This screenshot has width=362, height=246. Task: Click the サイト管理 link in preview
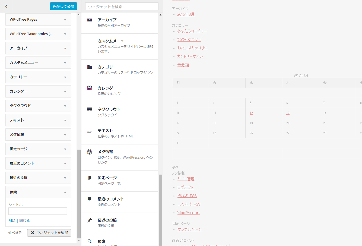click(186, 179)
